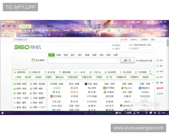Click the 看片 sidebar shortcut
Image resolution: width=169 pixels, height=135 pixels.
(160, 66)
